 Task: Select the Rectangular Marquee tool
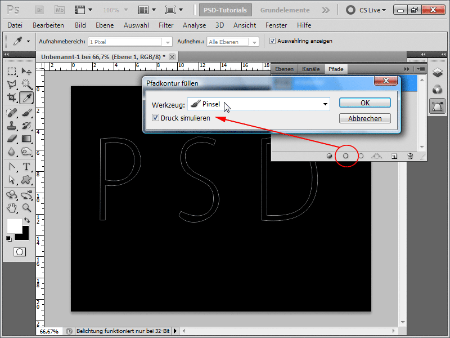pos(12,71)
